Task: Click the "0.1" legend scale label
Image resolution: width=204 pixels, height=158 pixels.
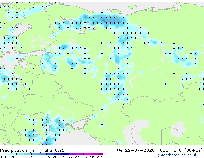Action: [4, 157]
